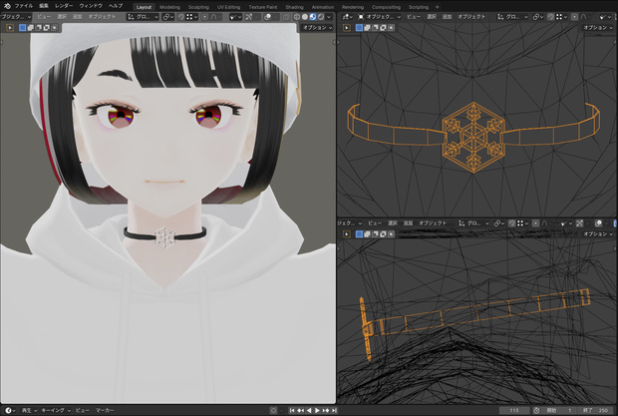Add a new workspace tab with plus
Screen dimensions: 618x416
[437, 7]
